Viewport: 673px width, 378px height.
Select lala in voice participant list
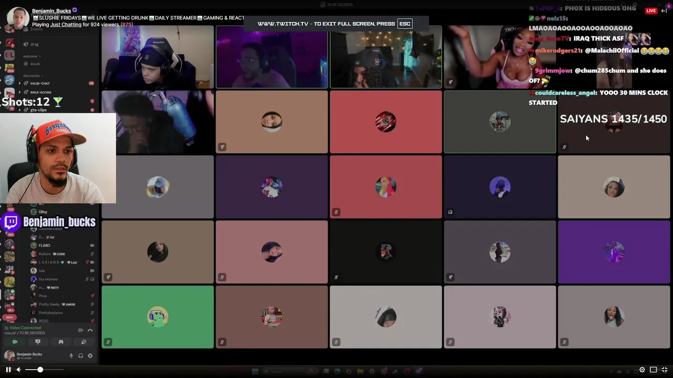41,270
